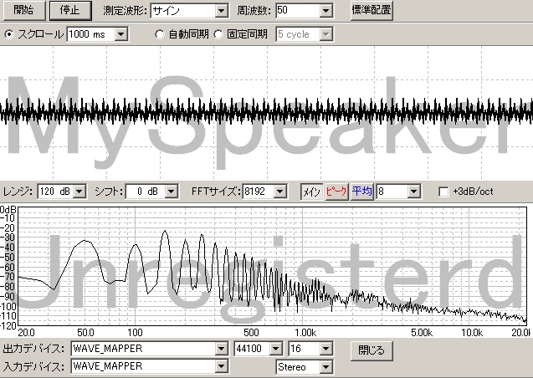Click the 出力デバイス label
533x378 pixels.
pos(33,349)
